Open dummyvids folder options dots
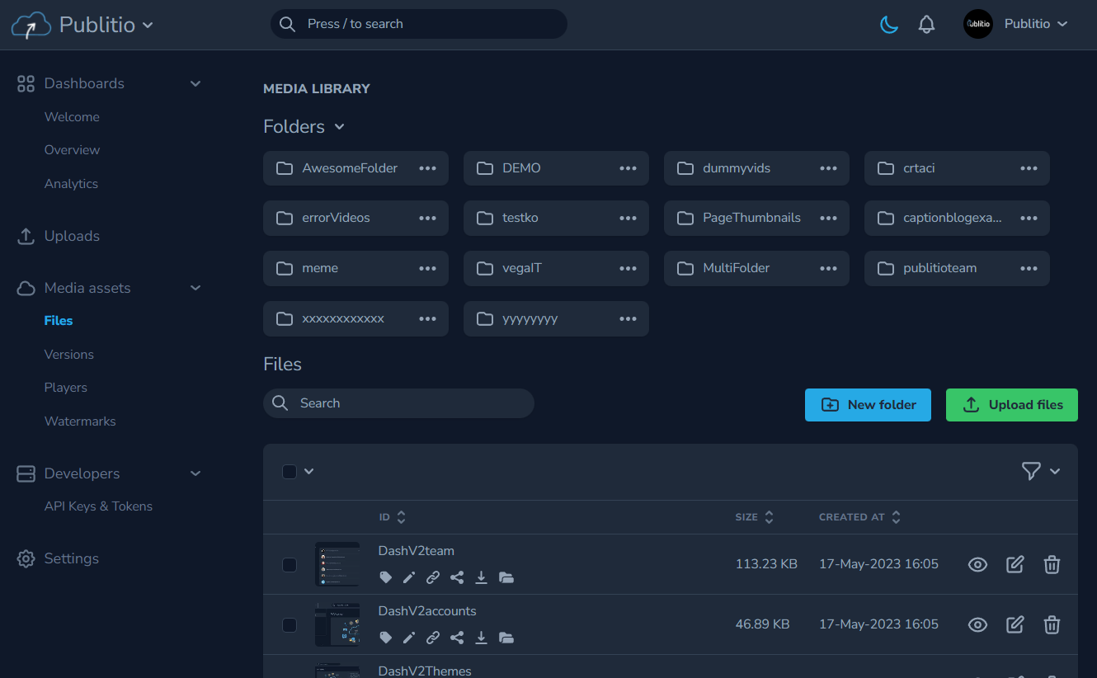Image resolution: width=1097 pixels, height=678 pixels. pos(828,168)
